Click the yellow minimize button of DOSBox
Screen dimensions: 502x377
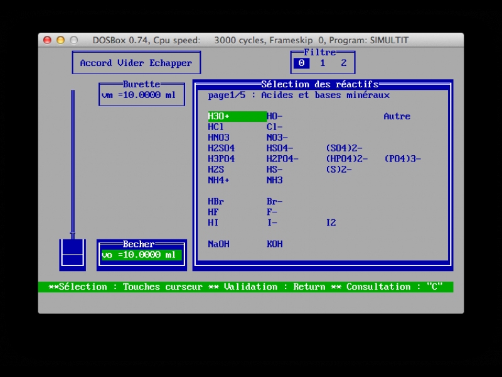click(x=61, y=40)
